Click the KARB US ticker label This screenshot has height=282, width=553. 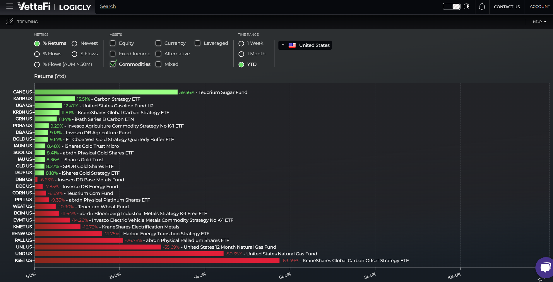click(23, 99)
